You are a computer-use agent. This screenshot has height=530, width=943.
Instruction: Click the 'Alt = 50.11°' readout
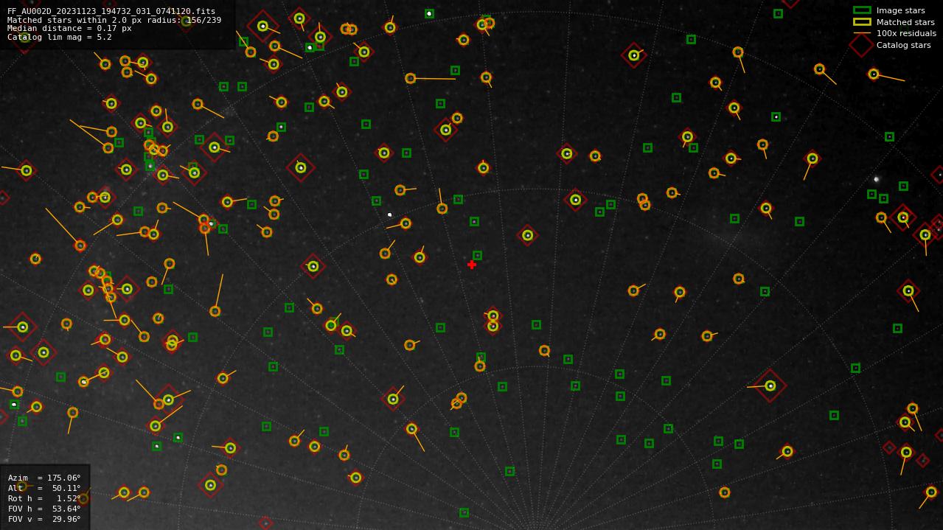tap(44, 488)
